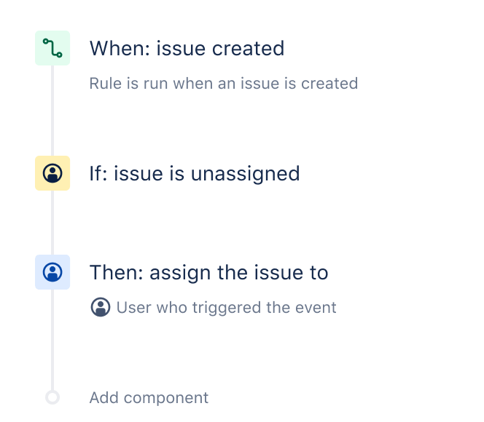Image resolution: width=484 pixels, height=422 pixels.
Task: Click "User who triggered the event" text
Action: pyautogui.click(x=226, y=307)
